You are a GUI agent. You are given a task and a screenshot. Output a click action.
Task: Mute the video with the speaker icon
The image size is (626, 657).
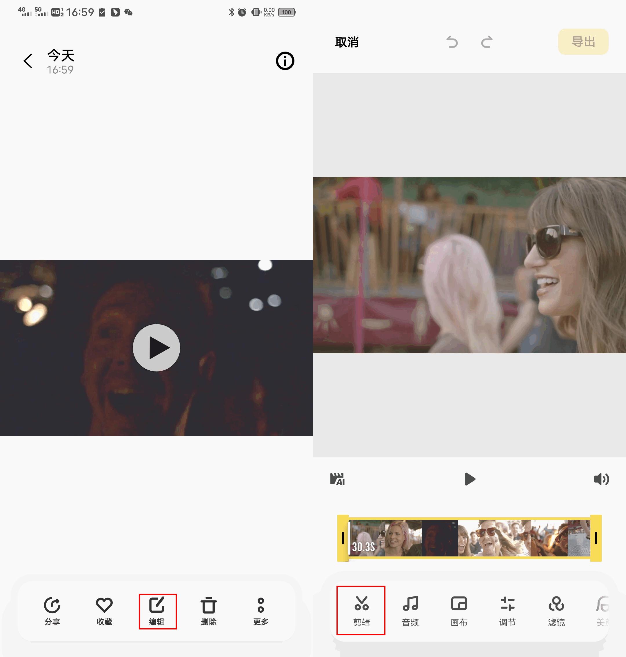pyautogui.click(x=601, y=479)
